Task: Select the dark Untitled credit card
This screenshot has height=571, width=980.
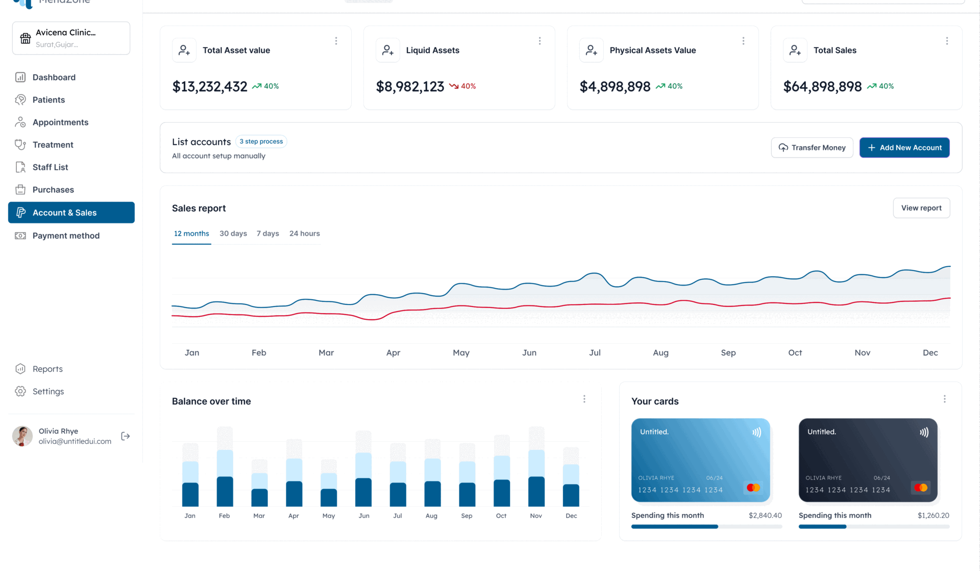Action: pos(868,460)
